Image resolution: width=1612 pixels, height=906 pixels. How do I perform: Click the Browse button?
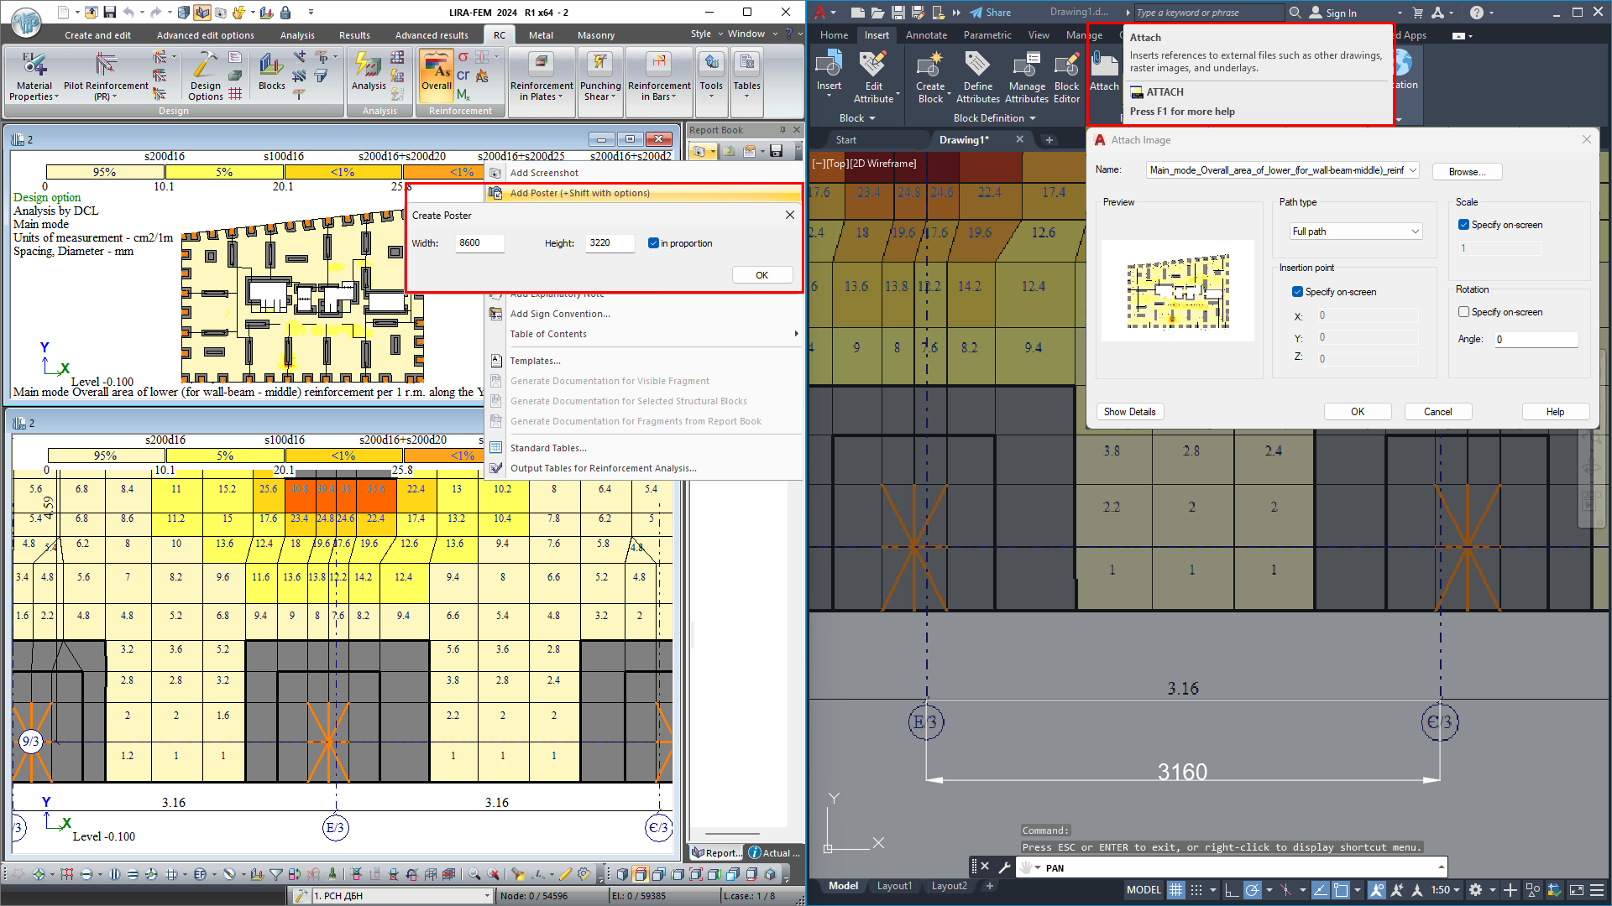1466,172
